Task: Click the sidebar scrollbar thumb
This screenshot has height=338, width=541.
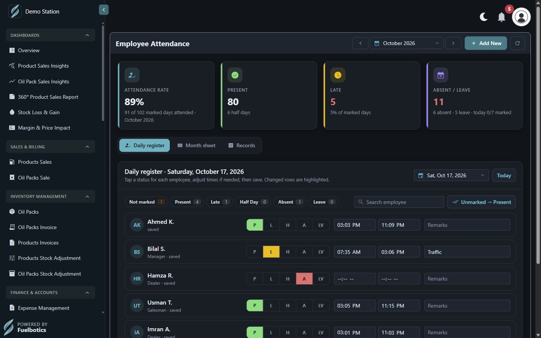Action: (x=103, y=73)
